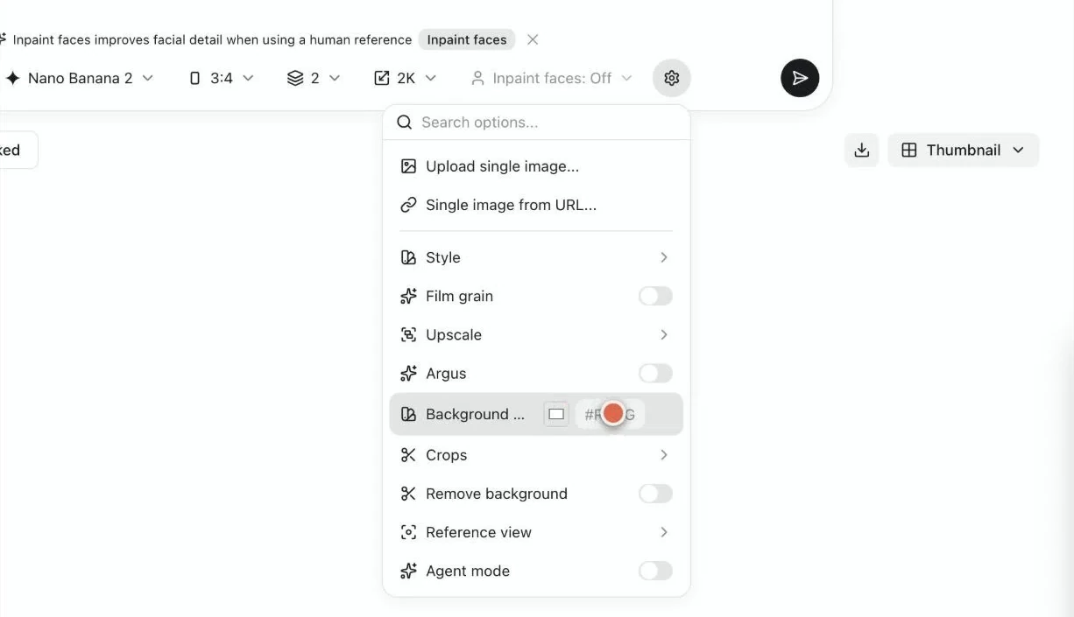Open the Upscale submenu
The image size is (1074, 617).
tap(536, 334)
